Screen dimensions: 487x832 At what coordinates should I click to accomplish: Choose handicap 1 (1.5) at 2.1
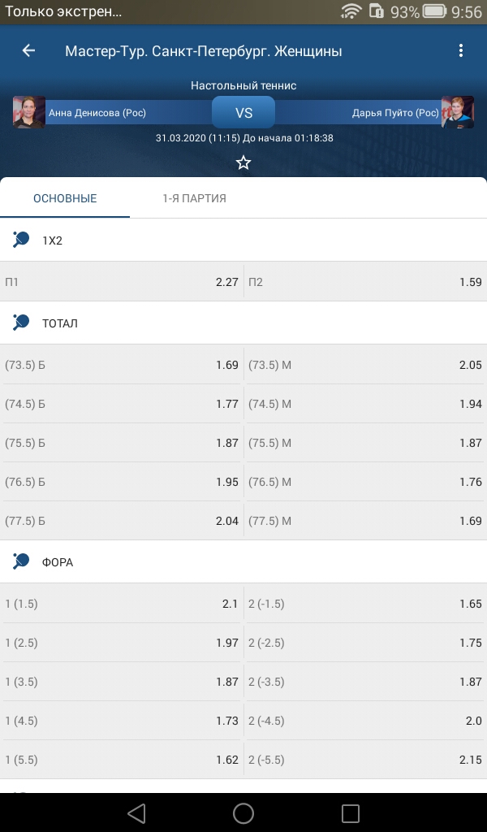point(122,604)
